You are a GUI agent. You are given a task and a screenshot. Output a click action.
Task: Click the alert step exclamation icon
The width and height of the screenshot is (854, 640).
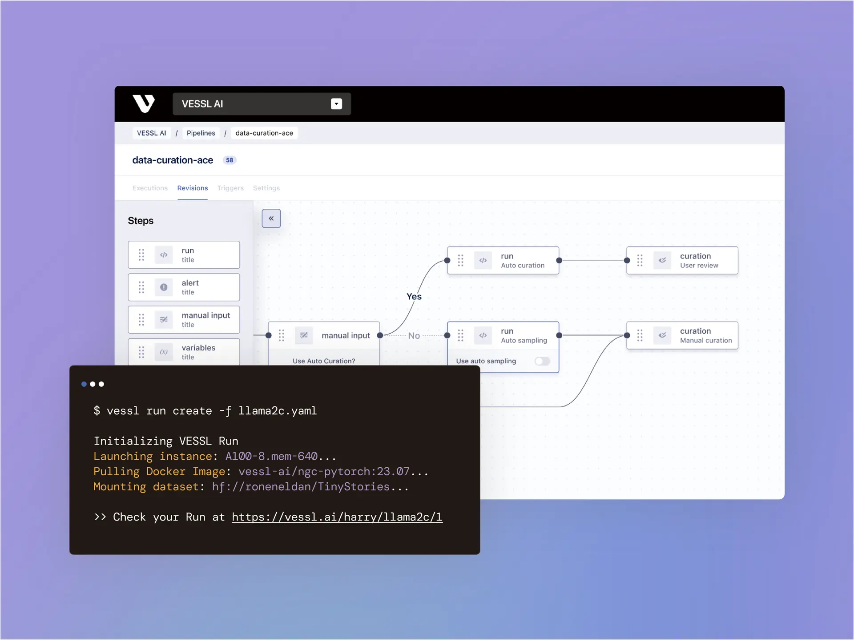(164, 287)
